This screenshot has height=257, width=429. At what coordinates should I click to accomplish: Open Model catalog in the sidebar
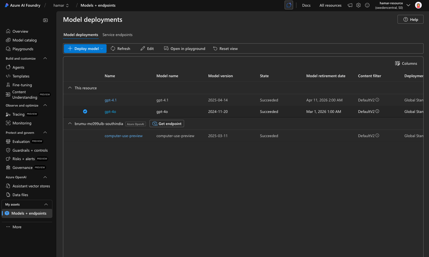coord(25,40)
